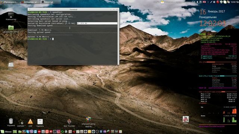Click the highlighted ping value in the terminal

tap(97, 23)
